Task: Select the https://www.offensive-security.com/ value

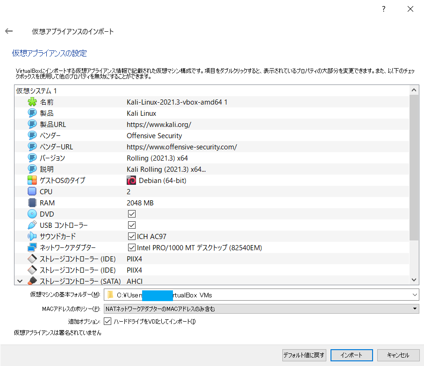Action: pyautogui.click(x=182, y=147)
